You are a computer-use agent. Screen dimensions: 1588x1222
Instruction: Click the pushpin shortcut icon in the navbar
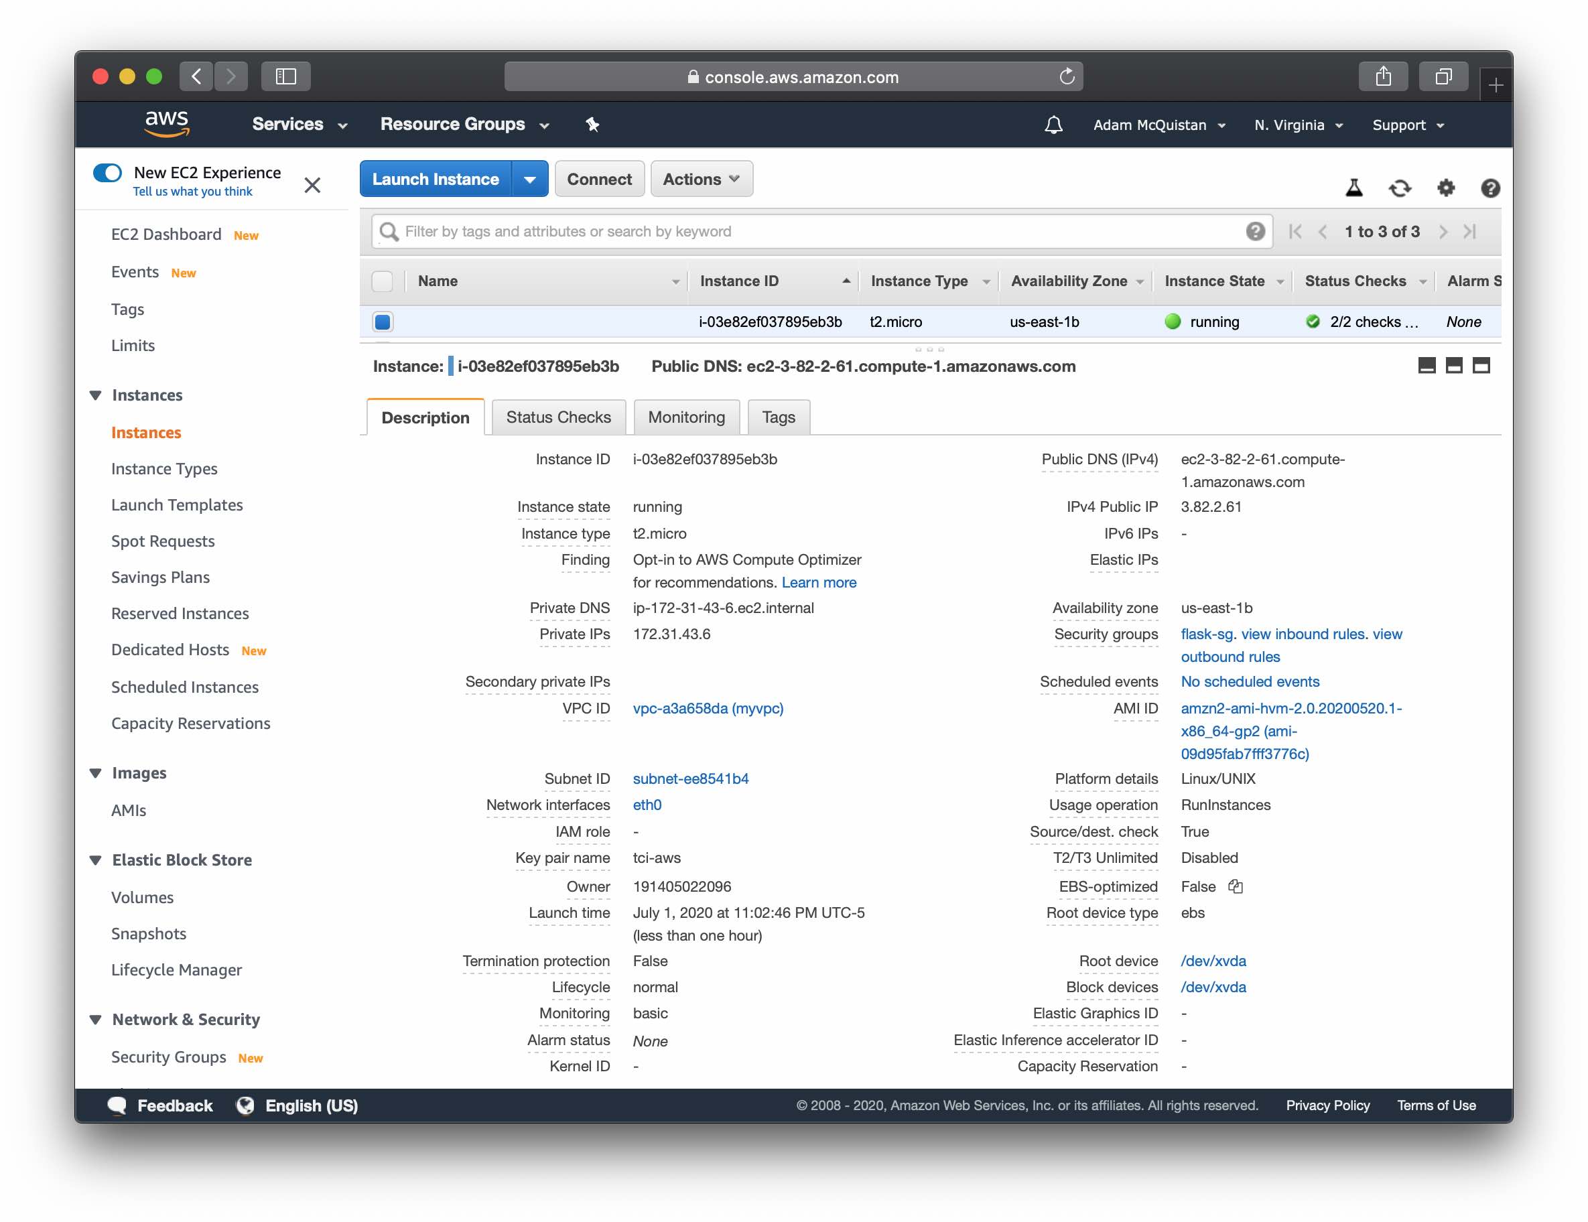[592, 125]
